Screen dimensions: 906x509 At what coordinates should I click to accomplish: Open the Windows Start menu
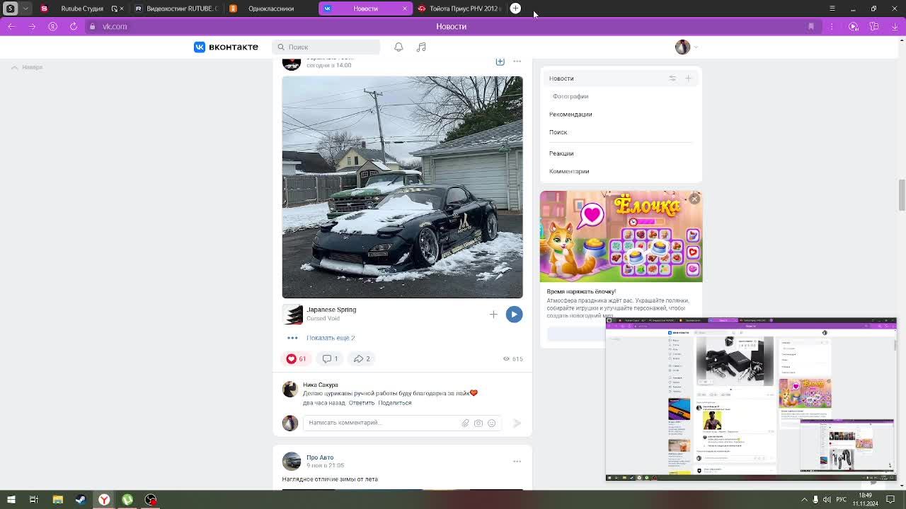coord(11,500)
